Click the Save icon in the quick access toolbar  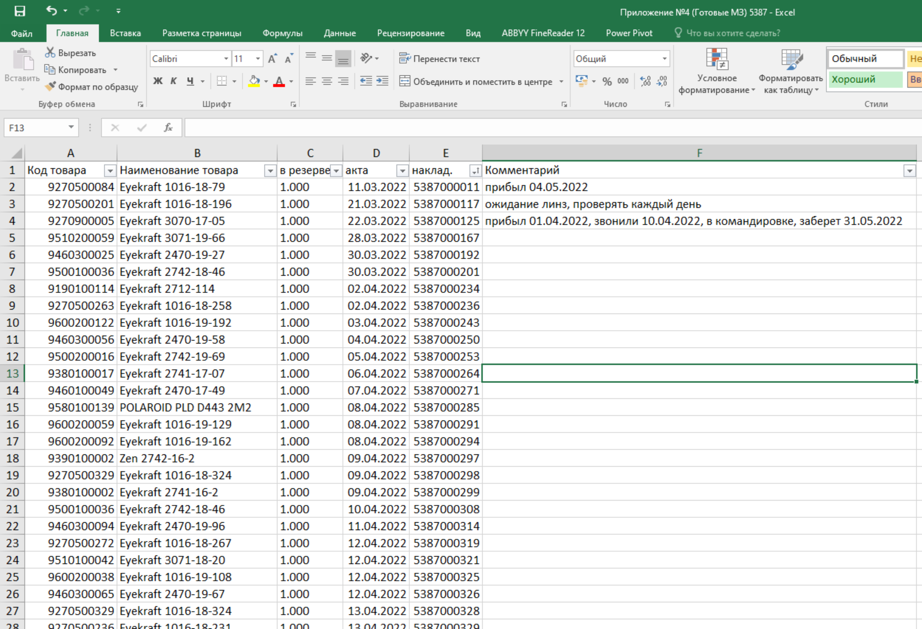20,11
